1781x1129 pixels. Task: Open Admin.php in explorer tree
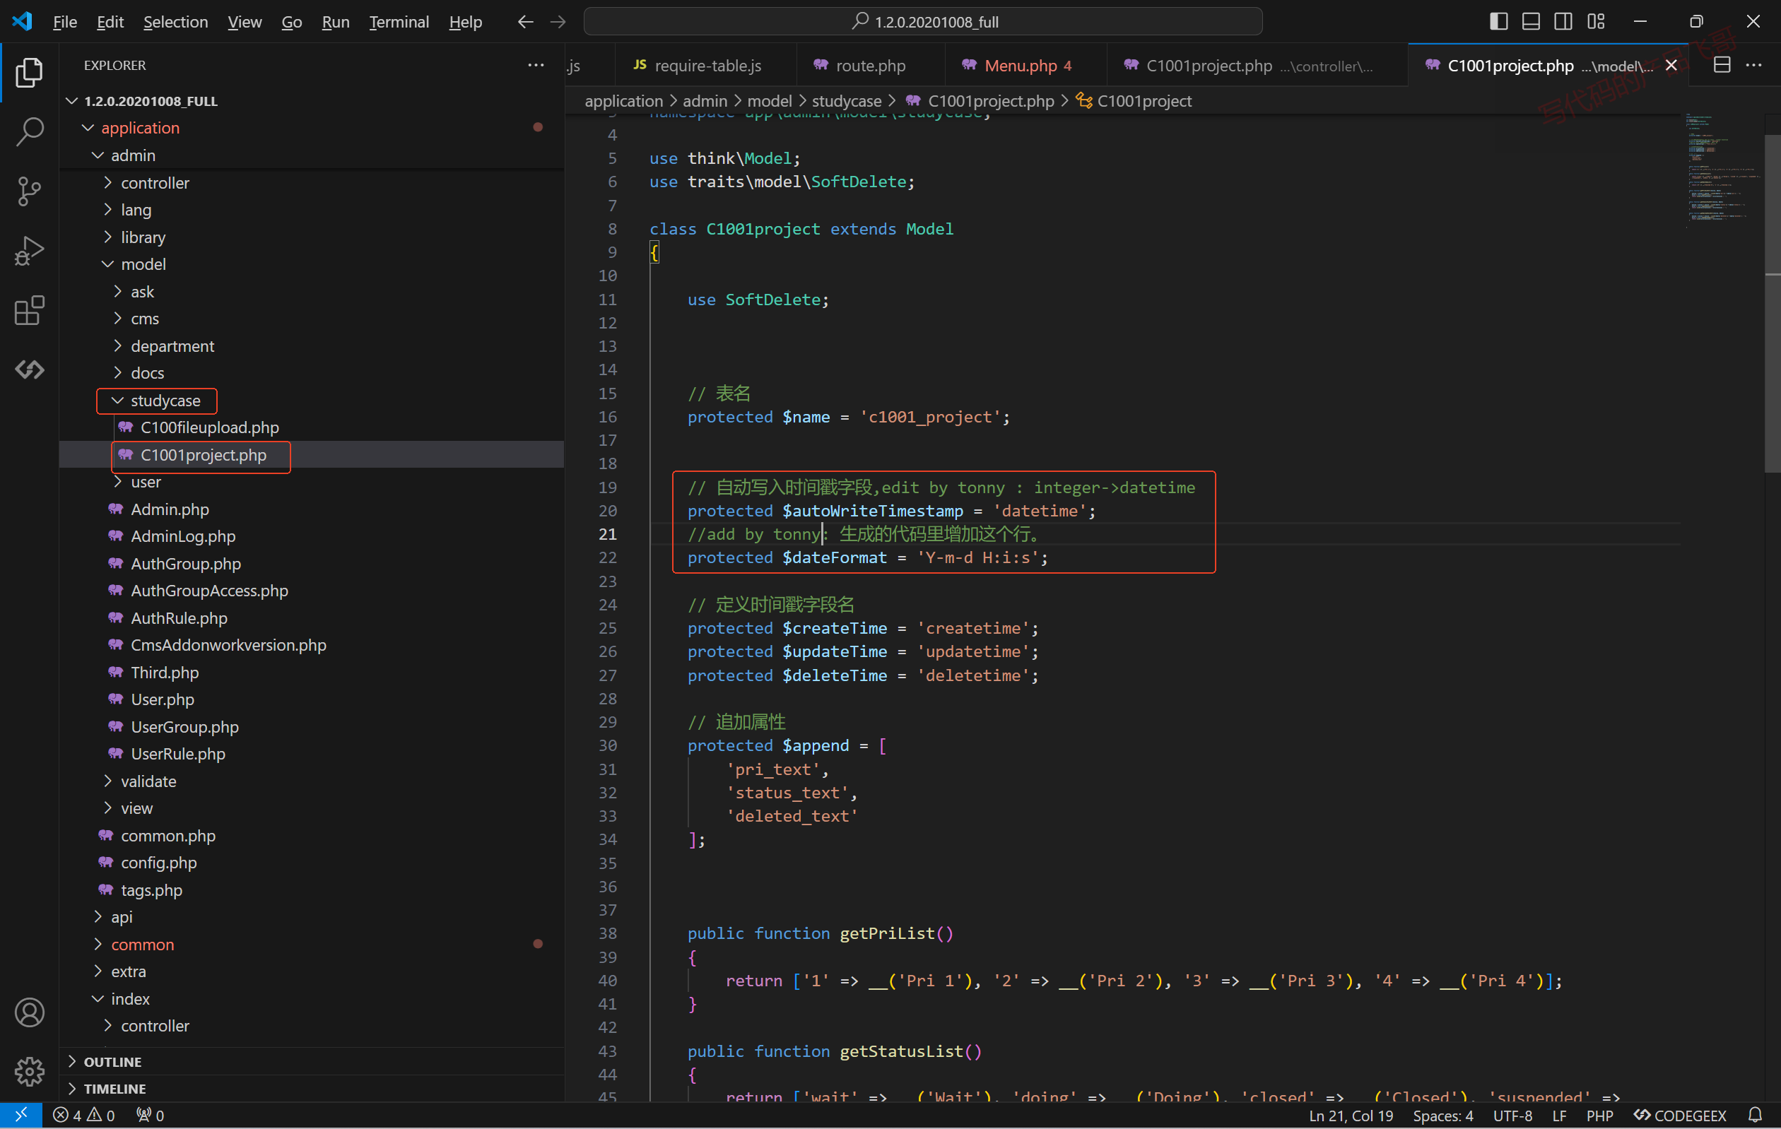point(170,509)
